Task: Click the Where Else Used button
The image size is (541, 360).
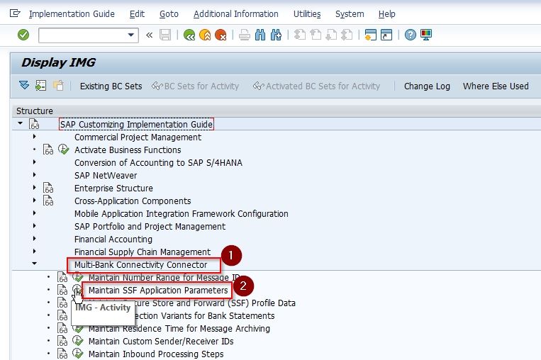Action: click(496, 86)
